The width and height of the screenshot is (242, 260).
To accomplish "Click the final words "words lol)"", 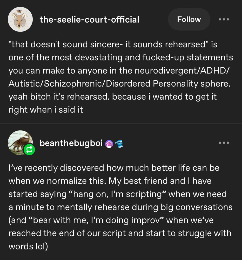I will point(28,246).
